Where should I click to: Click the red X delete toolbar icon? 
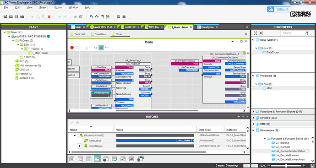49,17
